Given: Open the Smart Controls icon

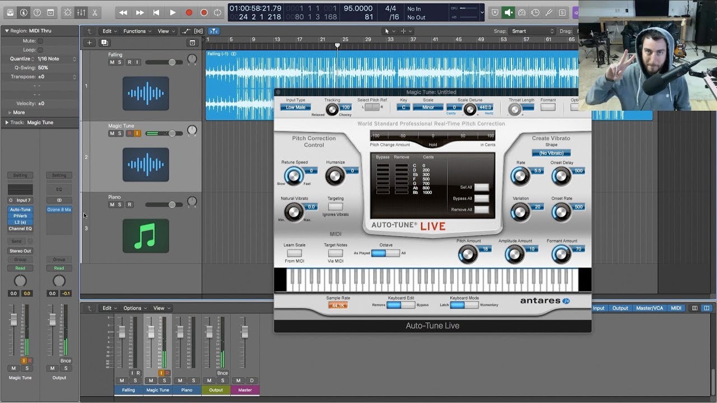Looking at the screenshot, I should point(68,12).
